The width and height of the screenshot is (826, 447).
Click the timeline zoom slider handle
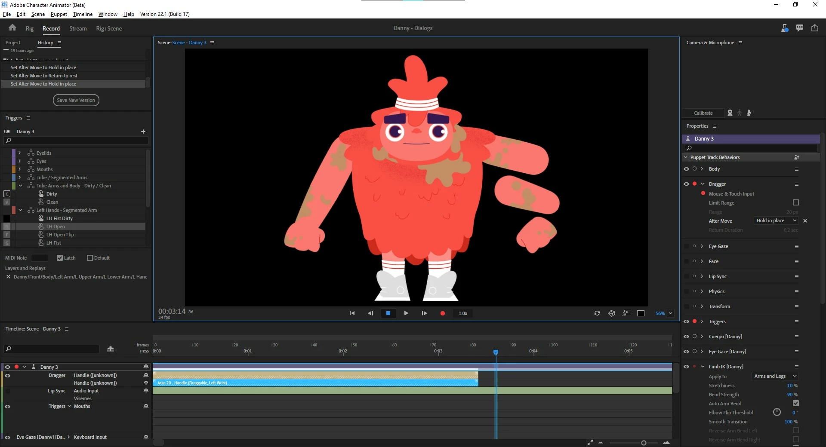tap(644, 443)
